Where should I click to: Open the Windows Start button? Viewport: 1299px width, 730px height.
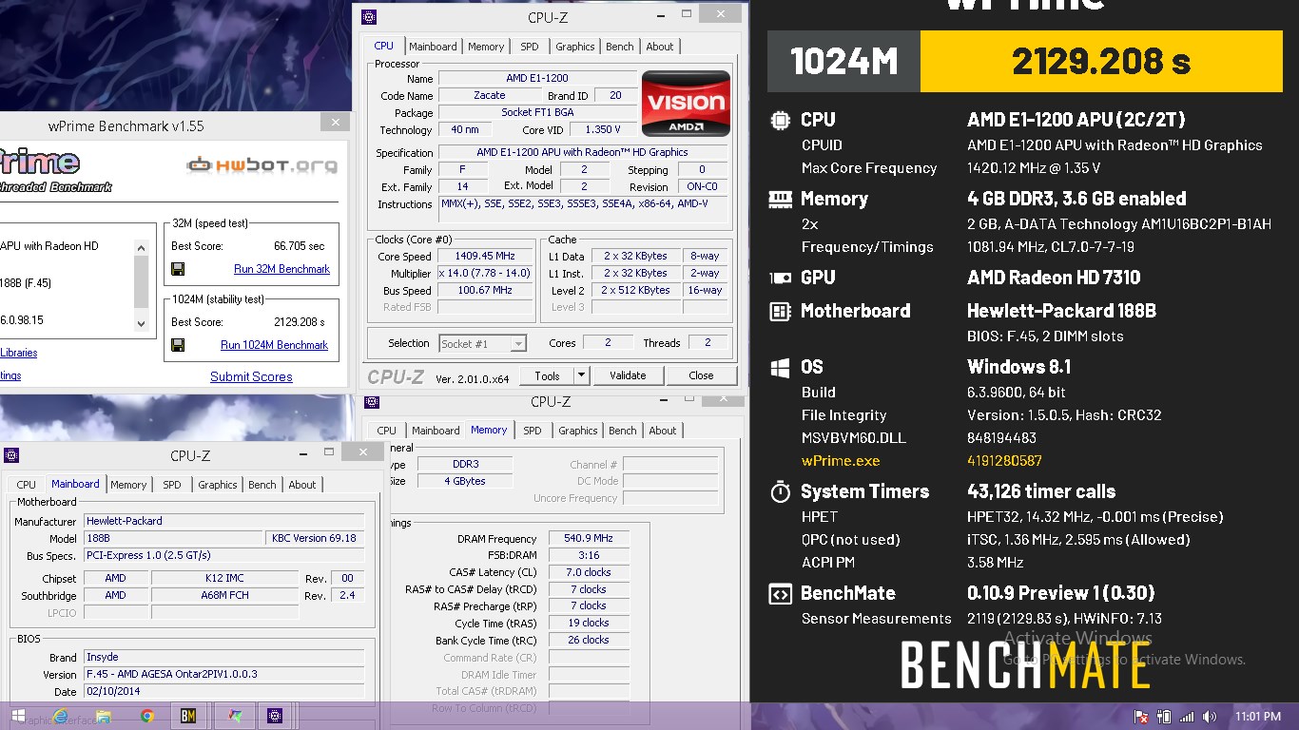click(17, 716)
